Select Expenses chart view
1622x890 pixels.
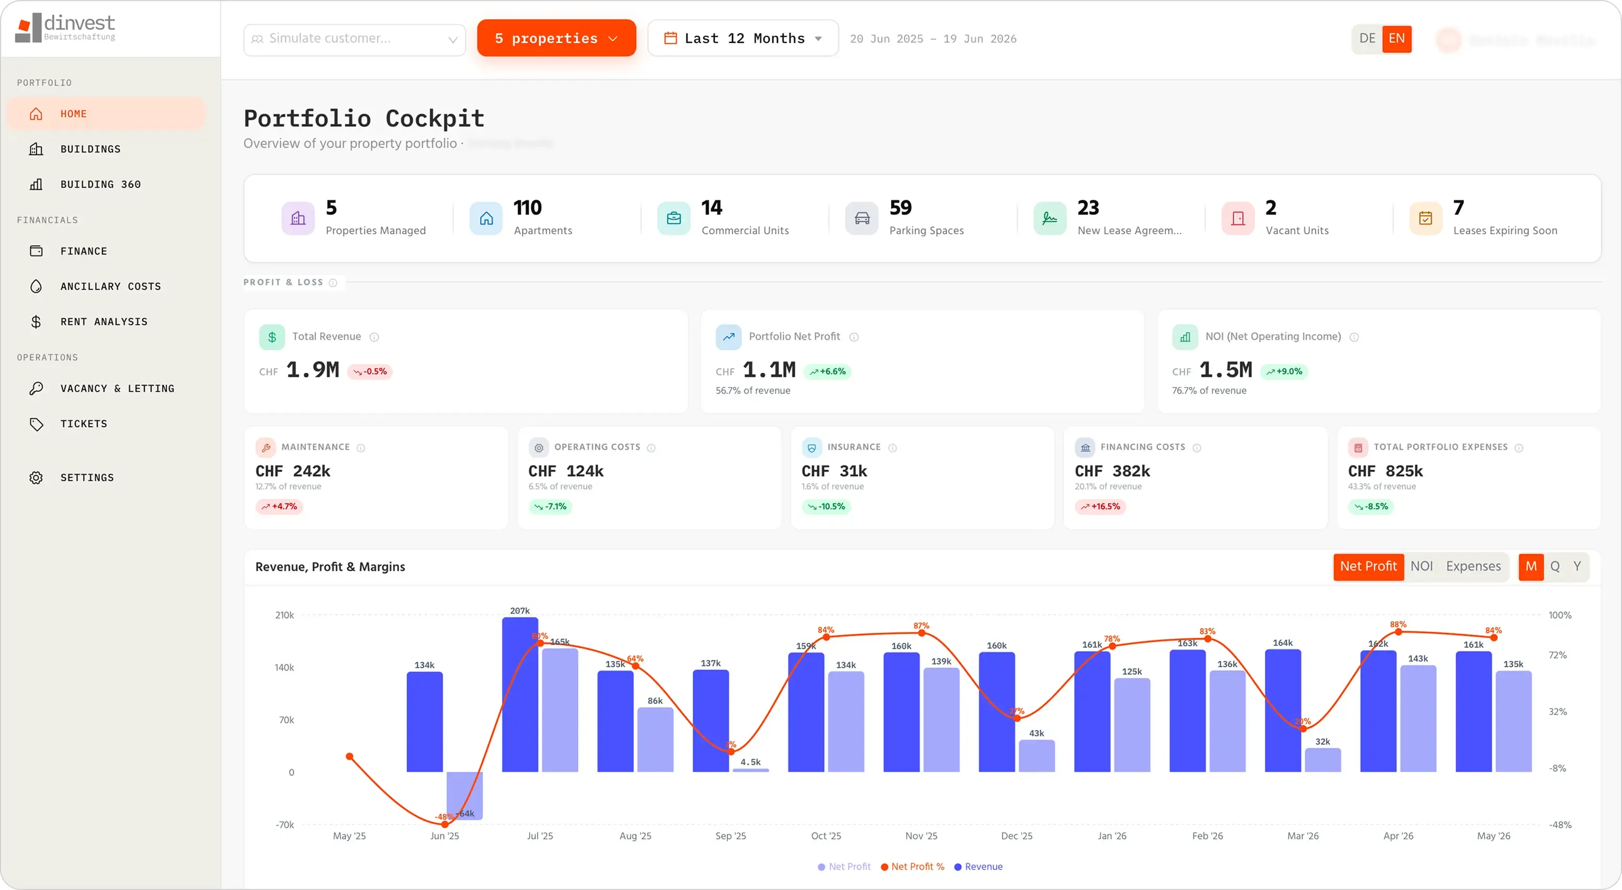(1473, 567)
